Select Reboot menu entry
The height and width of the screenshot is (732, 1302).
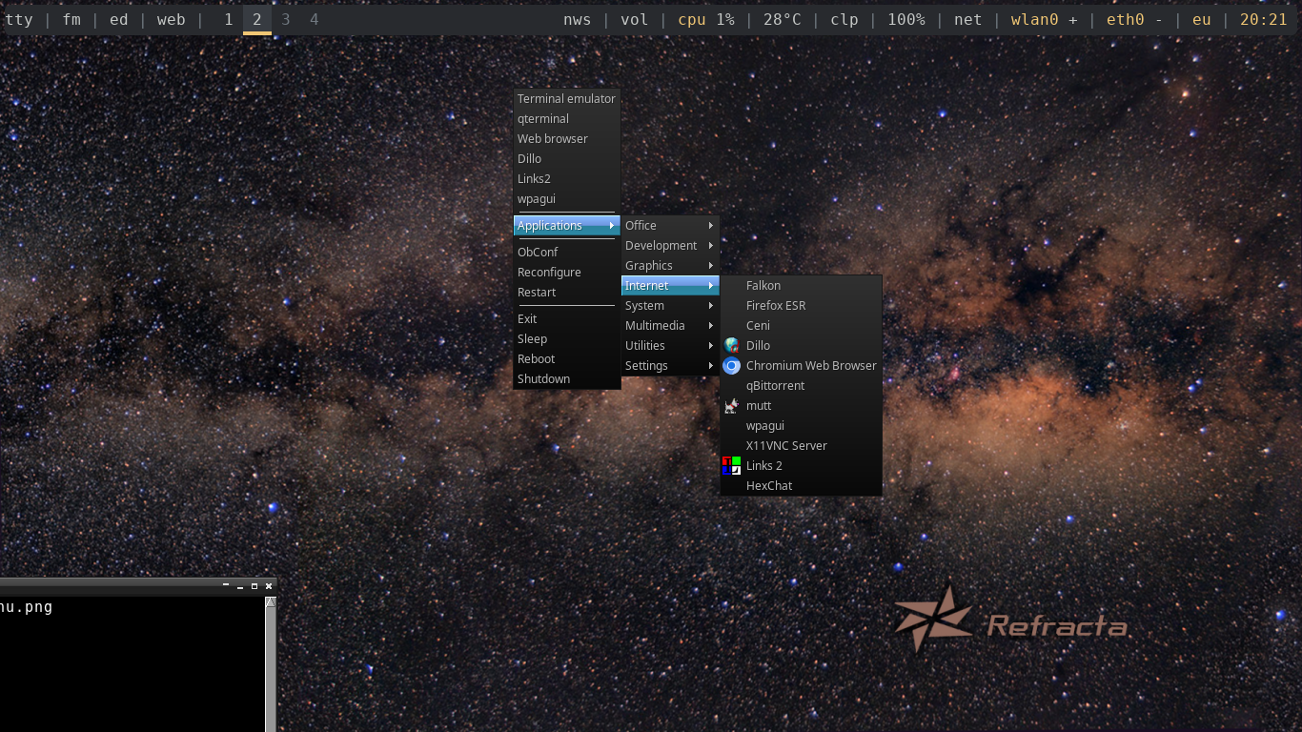pos(567,358)
